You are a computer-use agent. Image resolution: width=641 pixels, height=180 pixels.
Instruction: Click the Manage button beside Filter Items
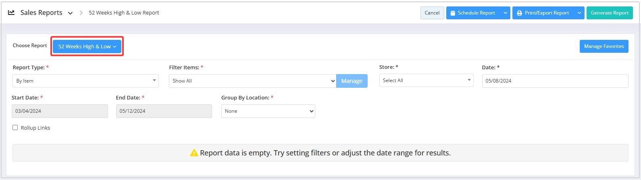(352, 81)
